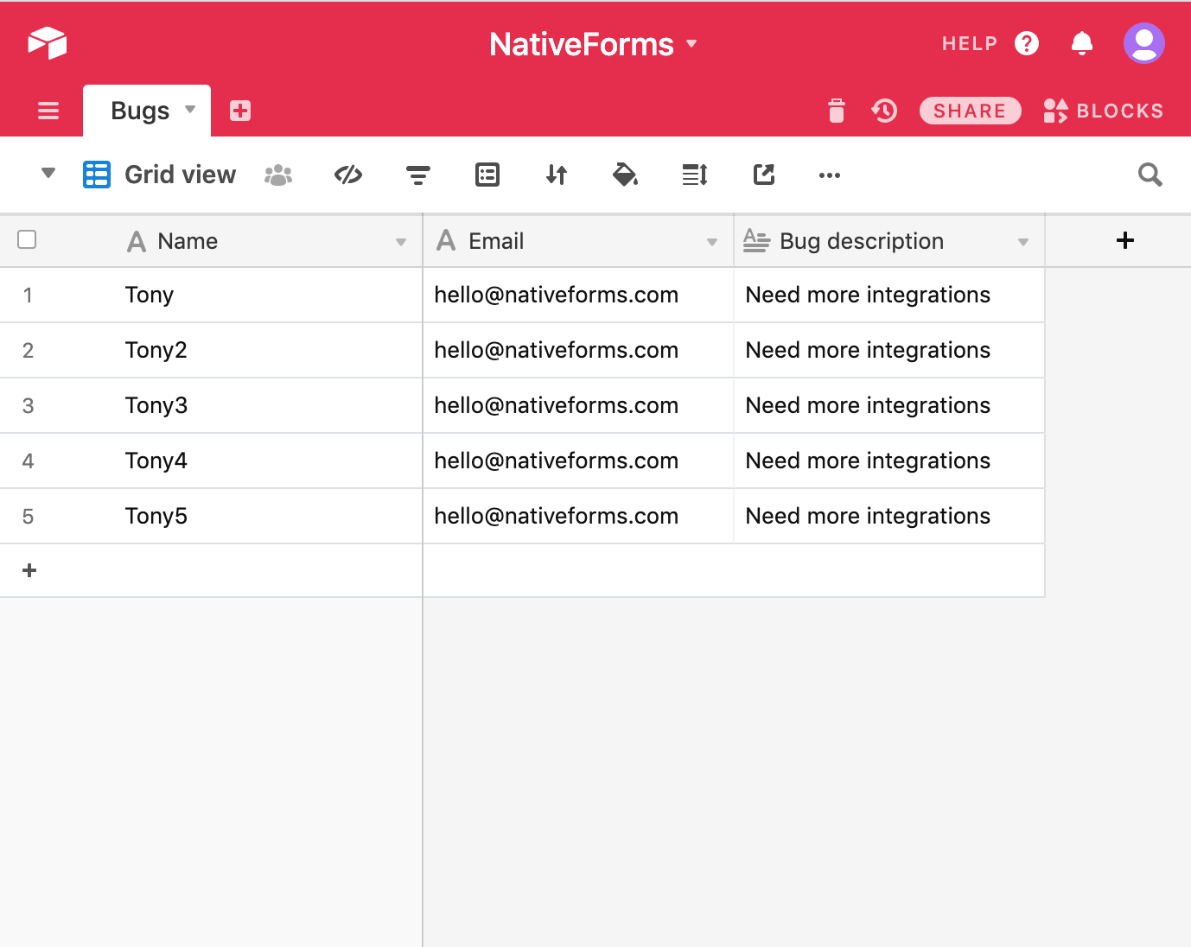
Task: Click the SHARE button
Action: [970, 111]
